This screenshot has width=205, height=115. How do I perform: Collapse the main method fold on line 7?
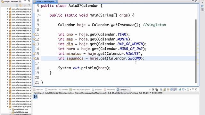point(40,15)
